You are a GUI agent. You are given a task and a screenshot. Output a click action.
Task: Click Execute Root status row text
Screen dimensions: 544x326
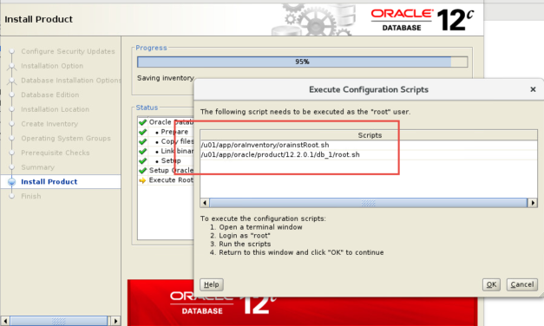[171, 180]
